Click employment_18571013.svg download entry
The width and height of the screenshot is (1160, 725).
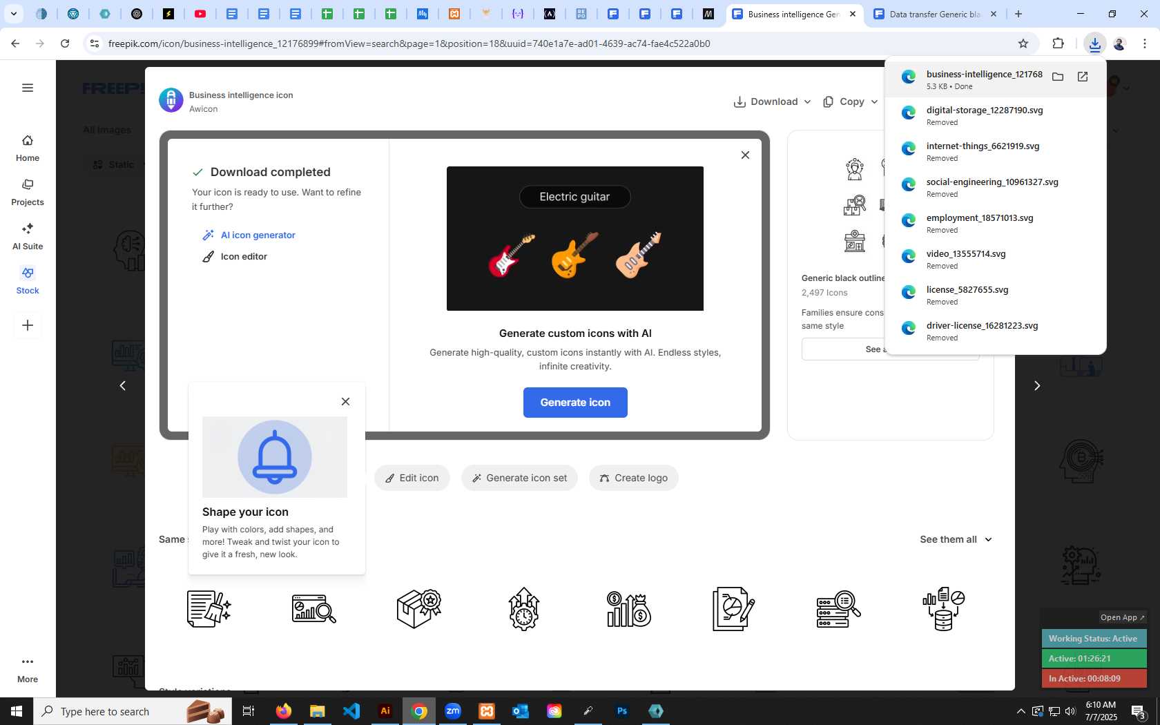point(995,223)
